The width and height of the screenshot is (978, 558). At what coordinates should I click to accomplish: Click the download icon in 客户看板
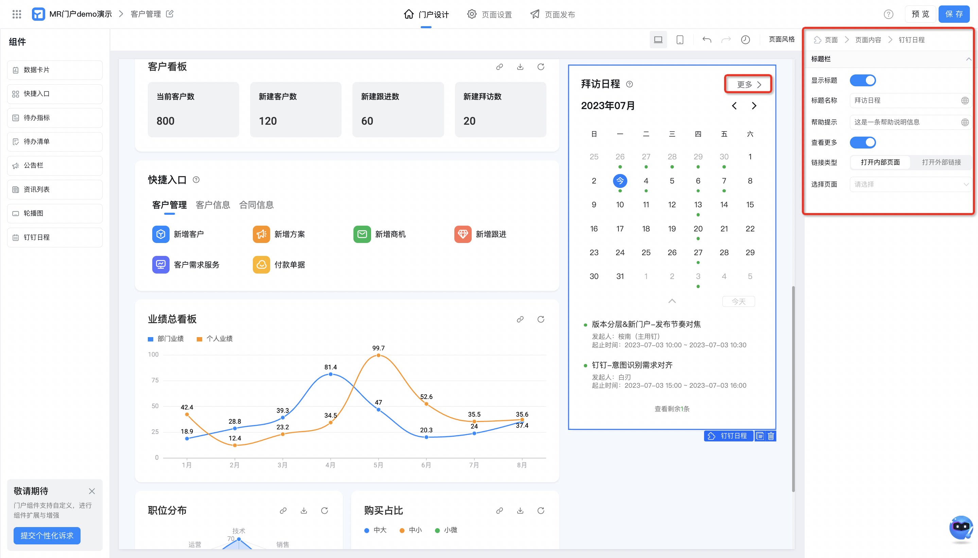(x=520, y=67)
